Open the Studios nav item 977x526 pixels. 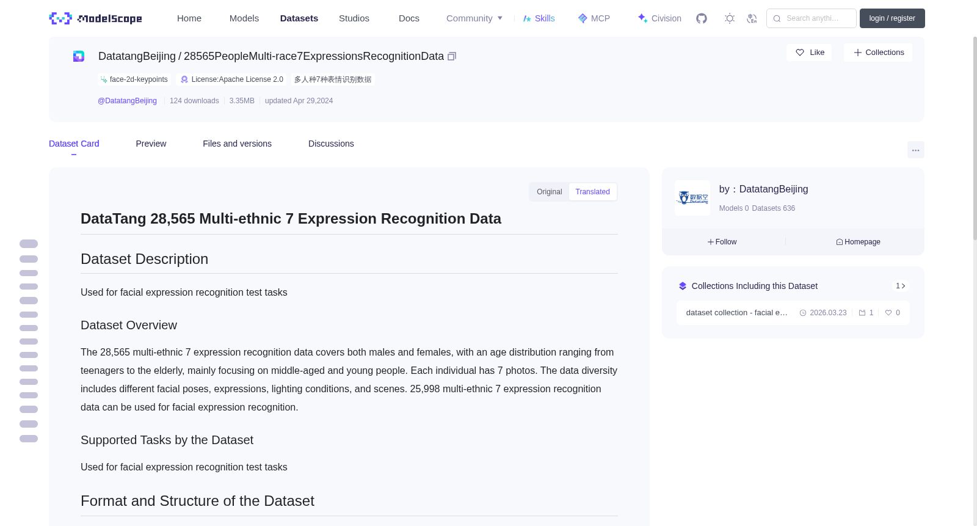click(354, 18)
